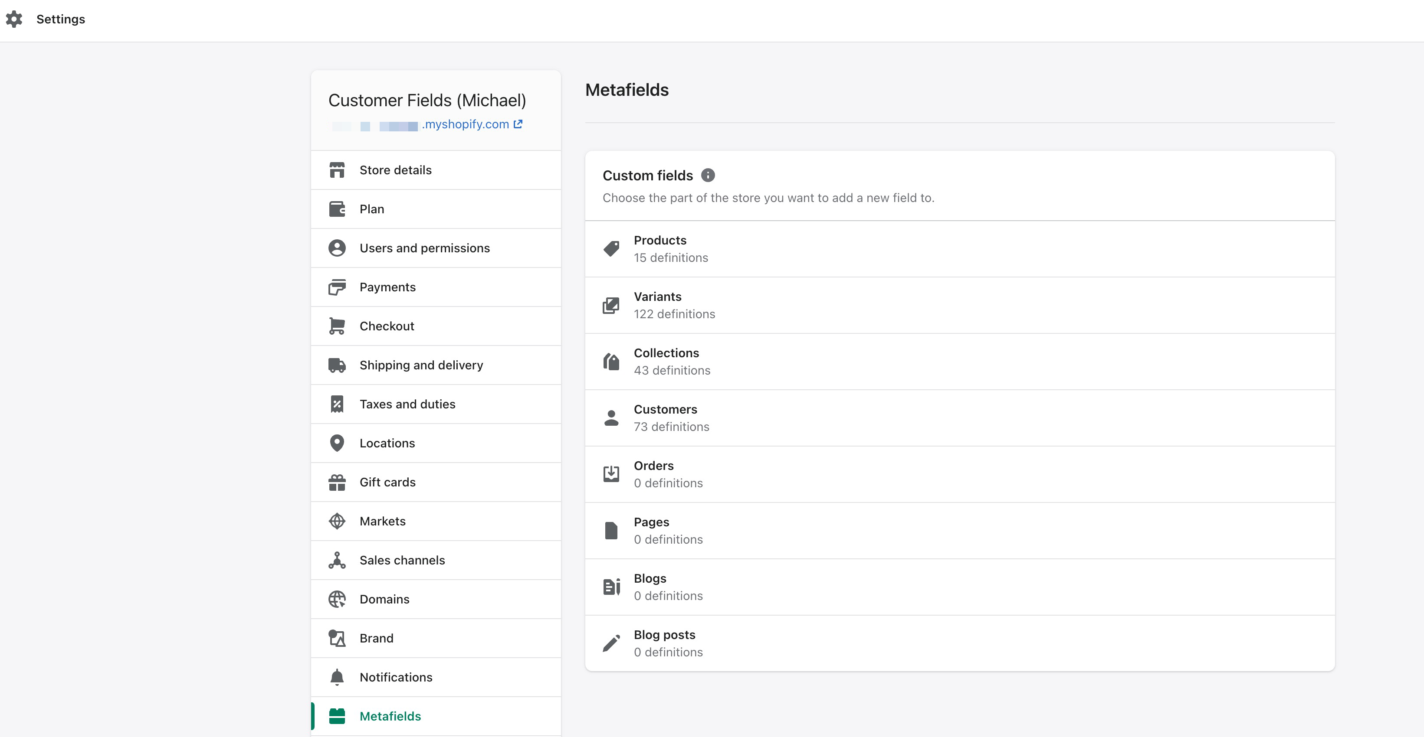Image resolution: width=1424 pixels, height=737 pixels.
Task: Click the Checkout cart icon
Action: click(x=337, y=326)
